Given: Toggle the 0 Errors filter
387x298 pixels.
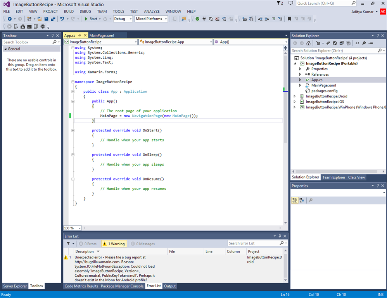Looking at the screenshot, I should point(88,244).
